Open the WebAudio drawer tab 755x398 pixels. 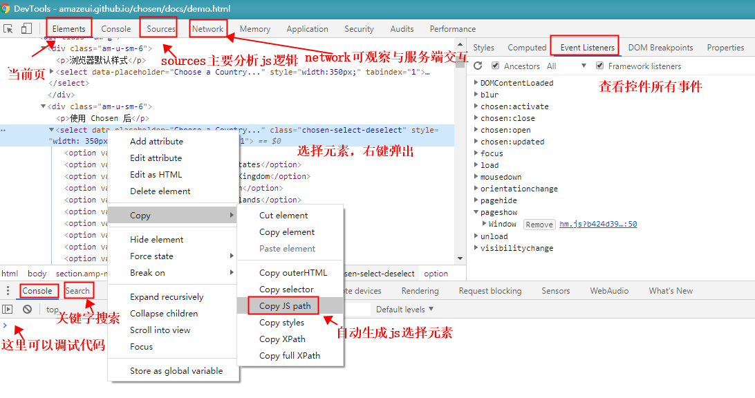click(609, 291)
